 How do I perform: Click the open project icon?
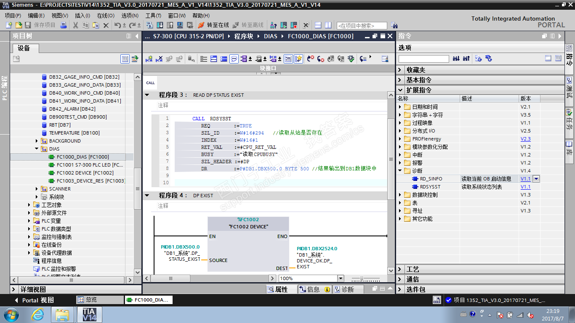(19, 25)
